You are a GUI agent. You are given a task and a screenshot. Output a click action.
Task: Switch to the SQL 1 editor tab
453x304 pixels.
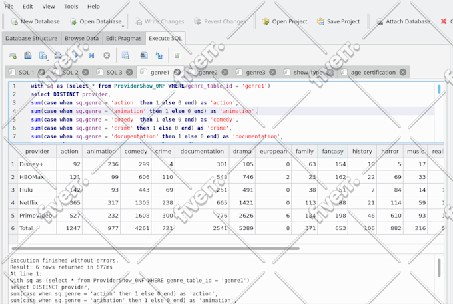coord(26,73)
